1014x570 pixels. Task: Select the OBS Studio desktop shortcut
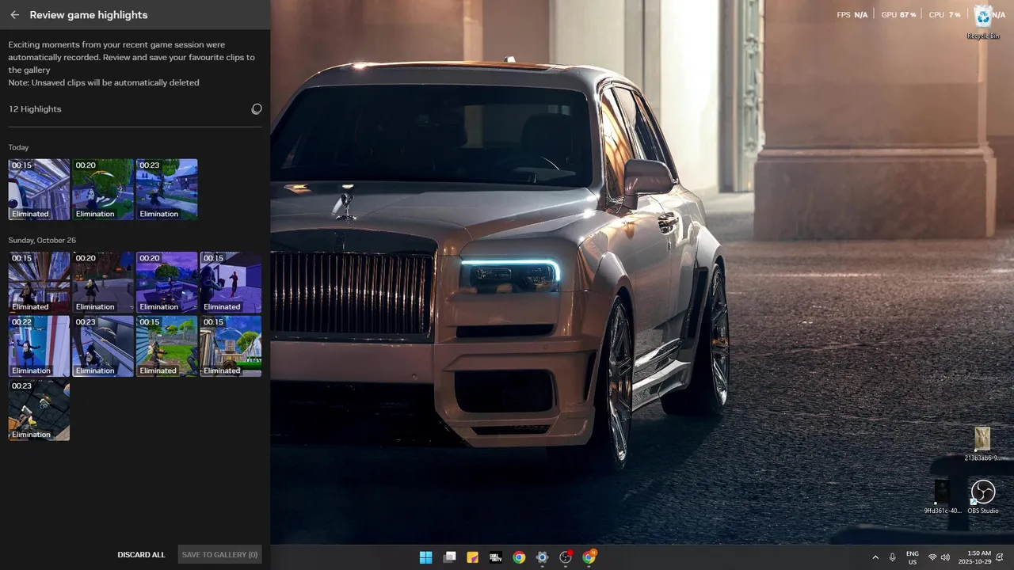983,497
